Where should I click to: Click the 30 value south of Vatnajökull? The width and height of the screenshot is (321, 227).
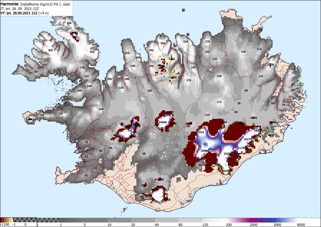pyautogui.click(x=200, y=165)
